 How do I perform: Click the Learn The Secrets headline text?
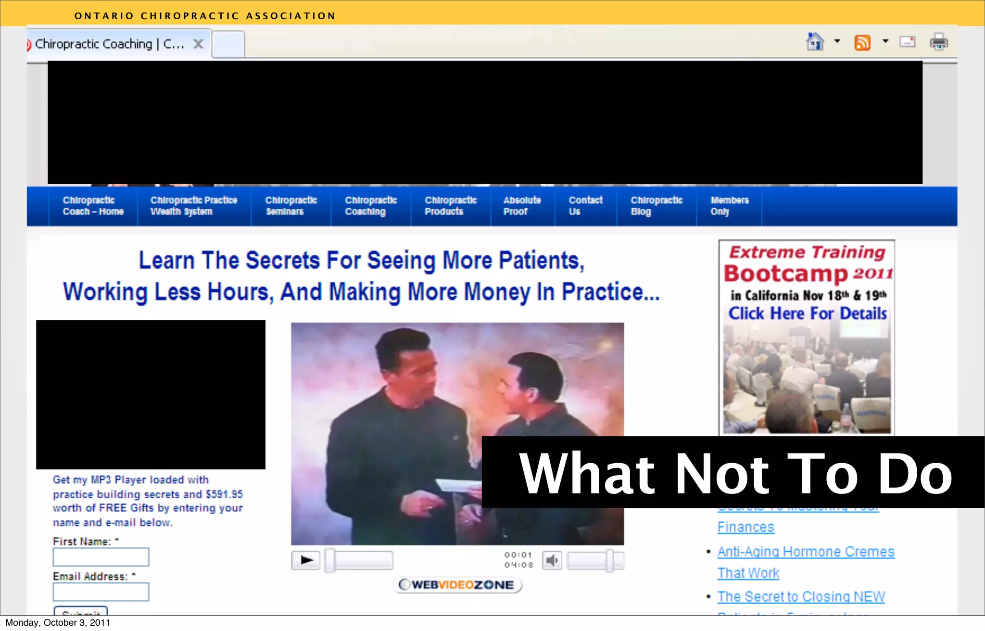coord(362,276)
